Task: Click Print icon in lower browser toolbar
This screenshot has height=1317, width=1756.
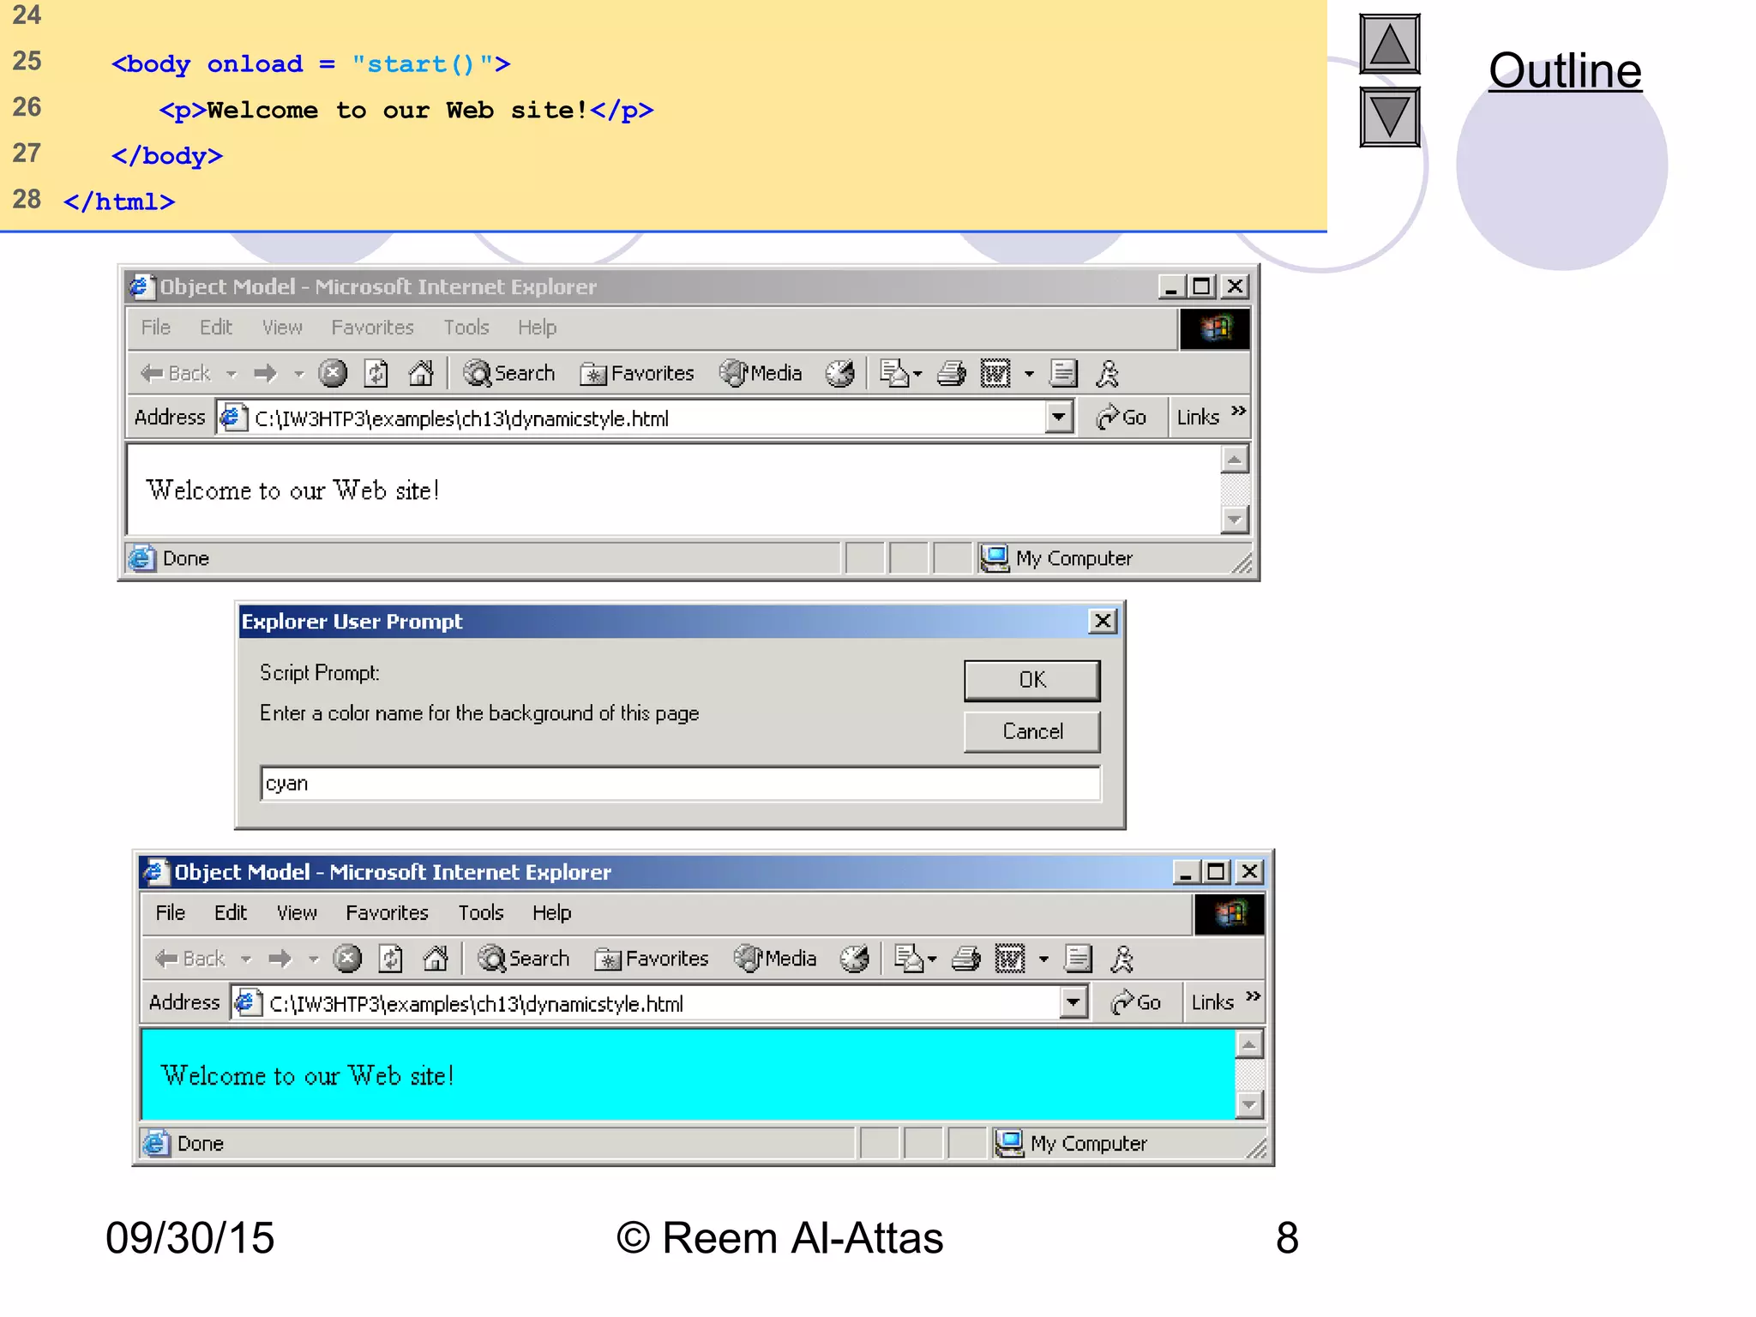Action: (966, 959)
